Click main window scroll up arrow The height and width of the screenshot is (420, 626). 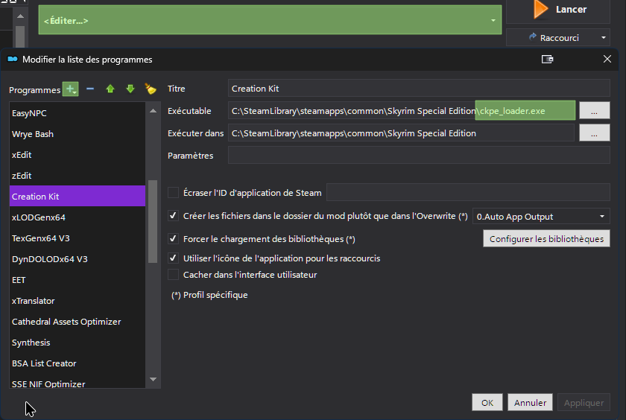[x=20, y=16]
